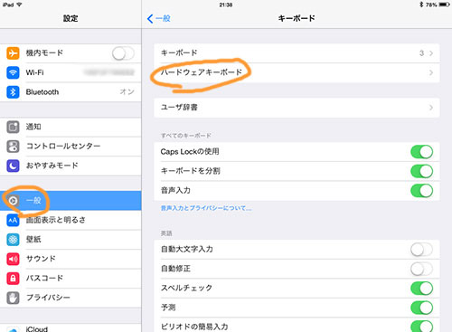Tap the 設定 sidebar title
Image resolution: width=452 pixels, height=332 pixels.
[71, 18]
